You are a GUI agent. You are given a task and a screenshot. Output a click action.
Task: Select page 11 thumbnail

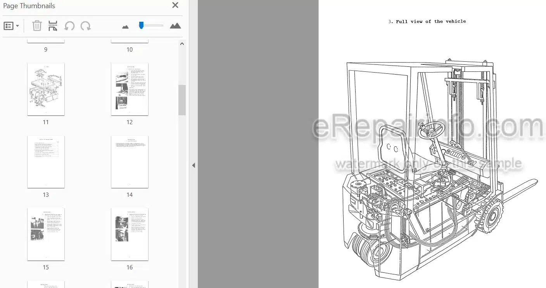[x=46, y=89]
